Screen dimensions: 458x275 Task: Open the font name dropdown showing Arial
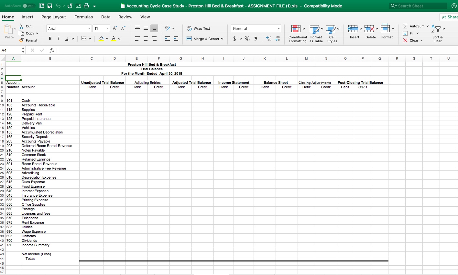[x=68, y=28]
